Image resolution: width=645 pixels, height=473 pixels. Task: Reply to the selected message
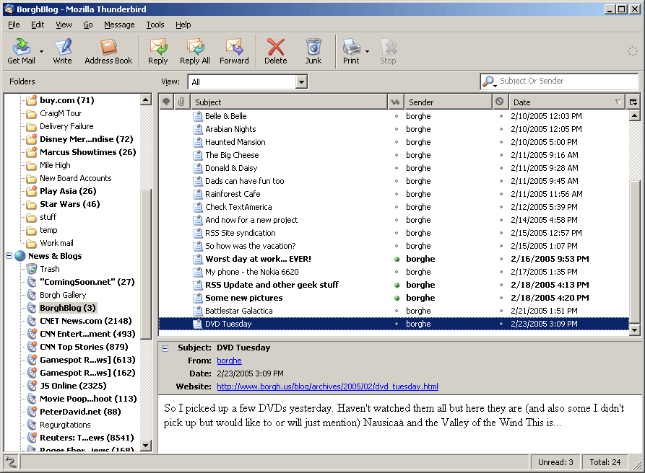tap(158, 51)
